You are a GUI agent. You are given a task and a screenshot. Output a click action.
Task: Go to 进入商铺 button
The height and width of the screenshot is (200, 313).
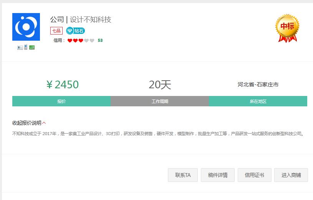pyautogui.click(x=291, y=175)
